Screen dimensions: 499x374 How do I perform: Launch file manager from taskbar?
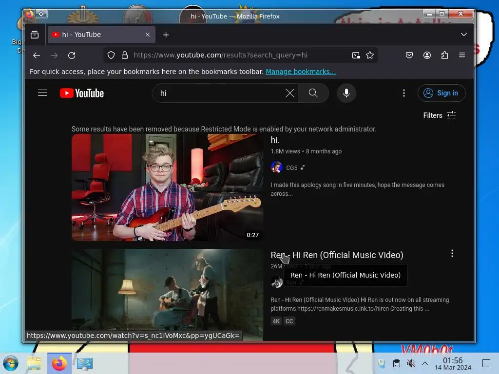(x=35, y=363)
